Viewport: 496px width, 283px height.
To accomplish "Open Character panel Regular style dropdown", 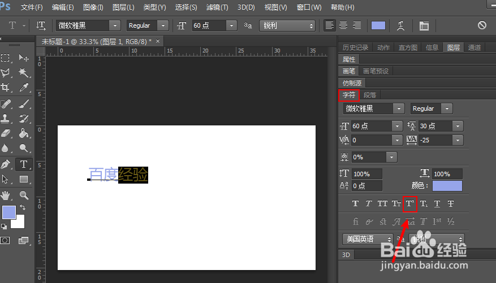I will point(447,108).
